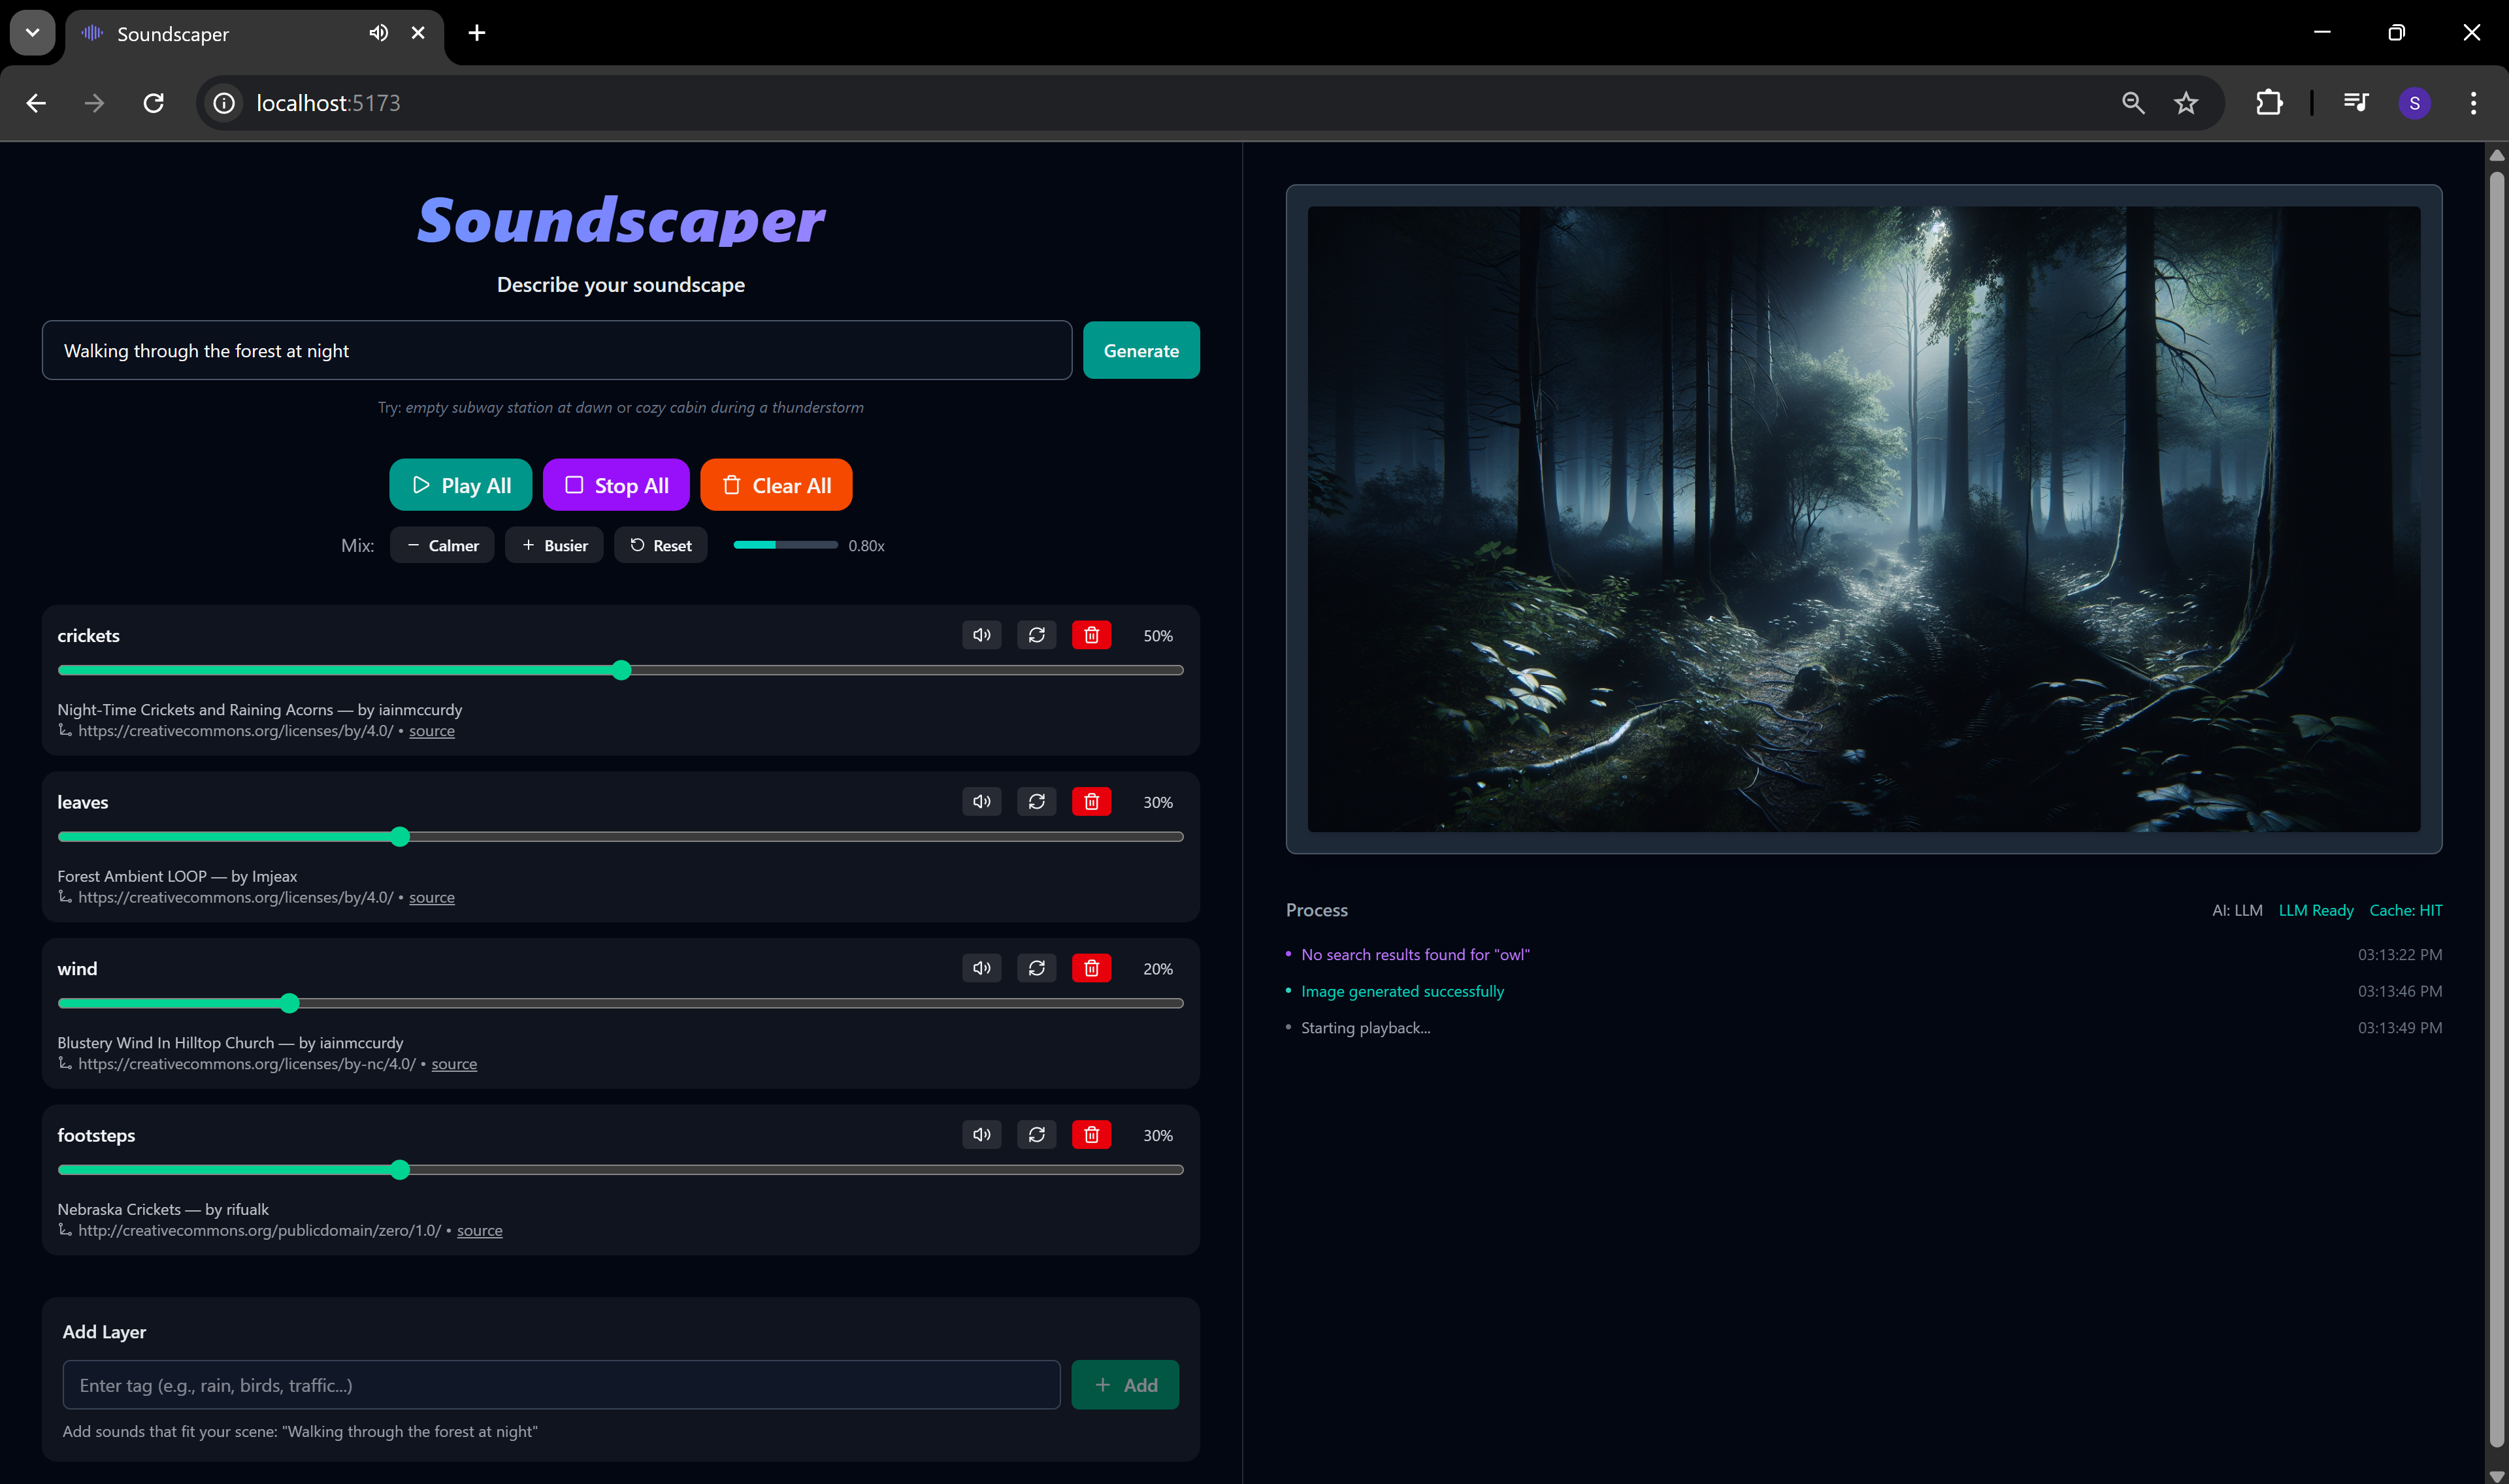The height and width of the screenshot is (1484, 2509).
Task: Mute the footsteps layer
Action: [x=981, y=1134]
